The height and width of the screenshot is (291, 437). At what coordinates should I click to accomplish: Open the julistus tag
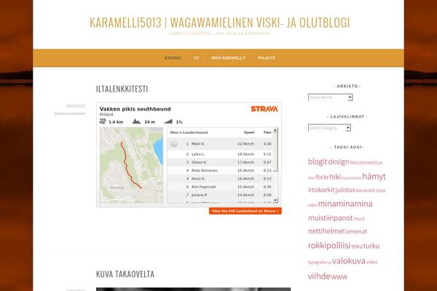click(345, 190)
